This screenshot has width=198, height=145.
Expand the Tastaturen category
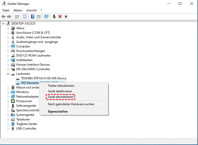tap(8, 120)
